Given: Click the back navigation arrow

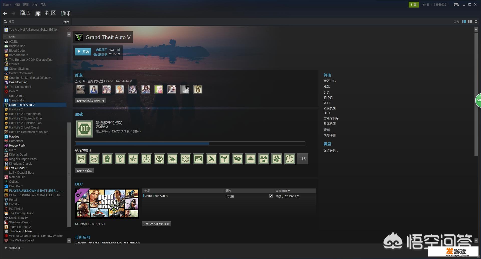Looking at the screenshot, I should click(x=5, y=13).
